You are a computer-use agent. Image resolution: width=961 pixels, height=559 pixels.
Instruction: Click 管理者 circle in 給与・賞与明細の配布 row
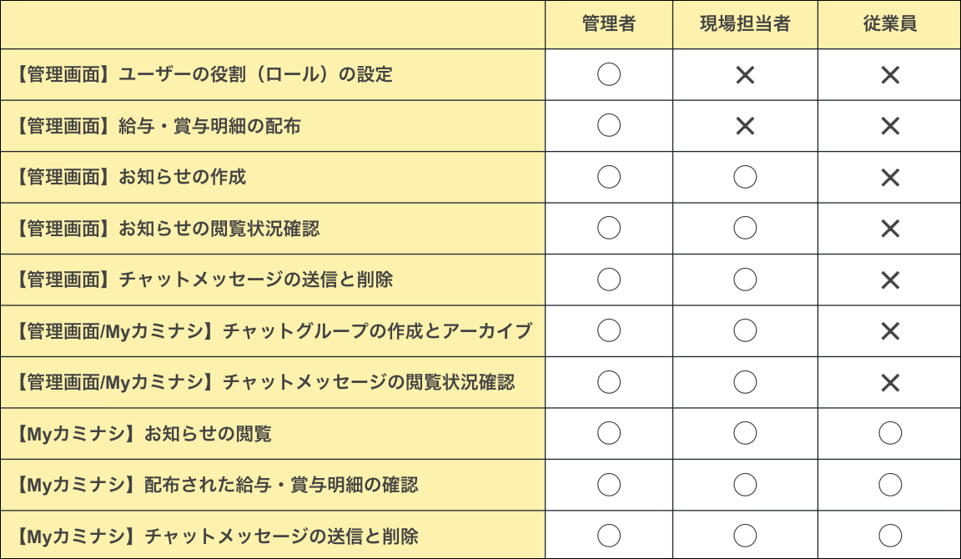[609, 126]
